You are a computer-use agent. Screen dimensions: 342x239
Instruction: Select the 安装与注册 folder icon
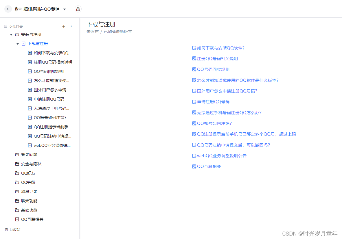point(17,34)
